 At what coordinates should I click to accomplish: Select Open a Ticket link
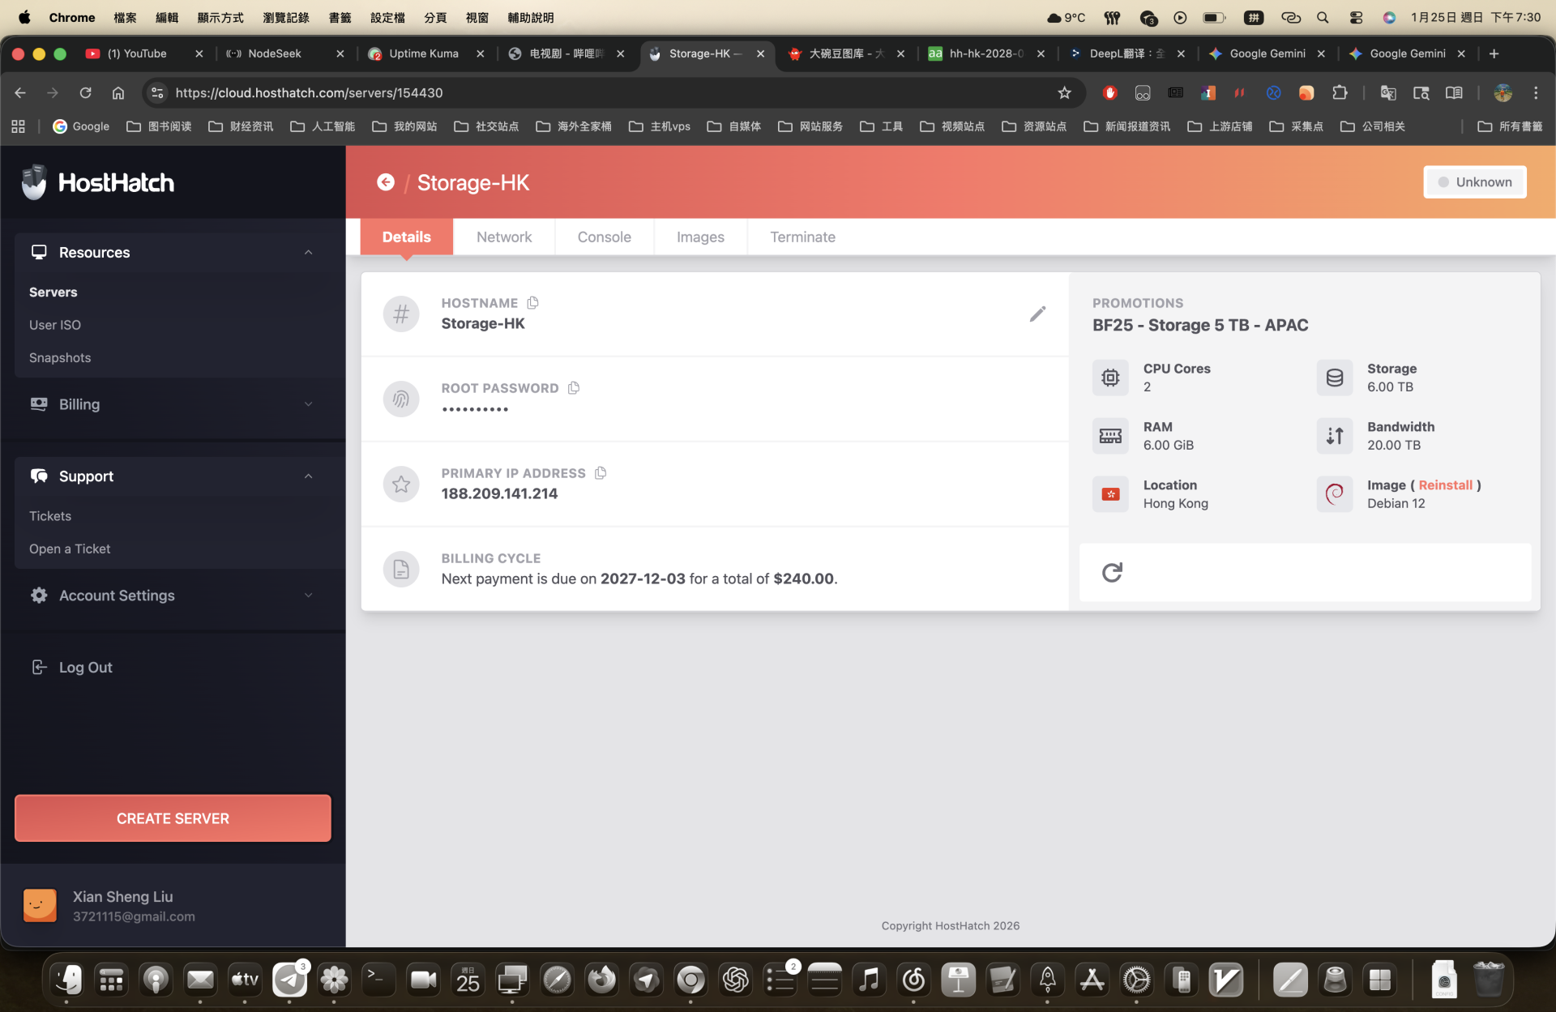point(70,549)
